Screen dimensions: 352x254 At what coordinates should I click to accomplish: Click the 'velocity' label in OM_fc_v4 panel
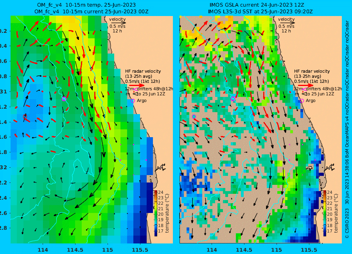pos(117,19)
